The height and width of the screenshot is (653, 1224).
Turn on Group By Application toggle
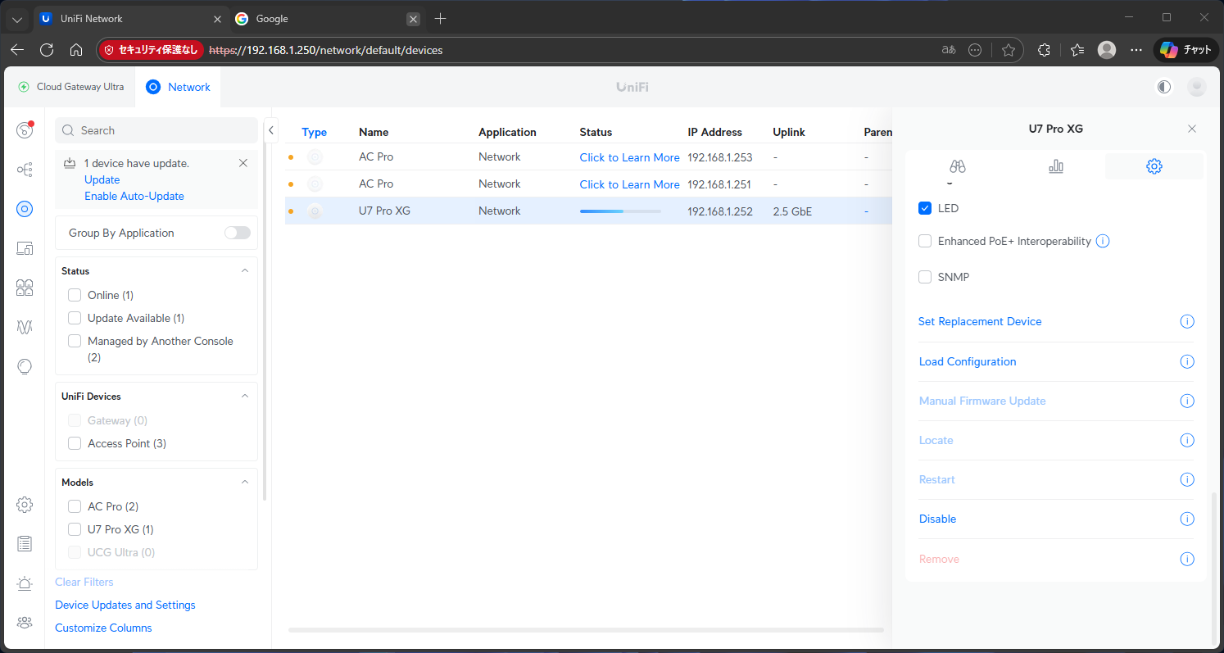(238, 233)
